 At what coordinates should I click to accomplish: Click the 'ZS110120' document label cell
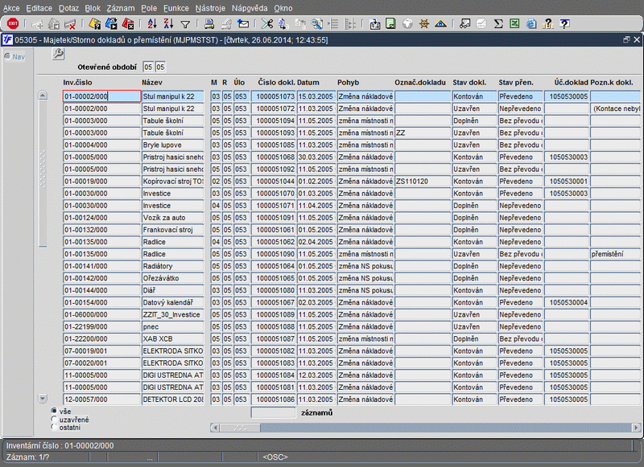423,181
